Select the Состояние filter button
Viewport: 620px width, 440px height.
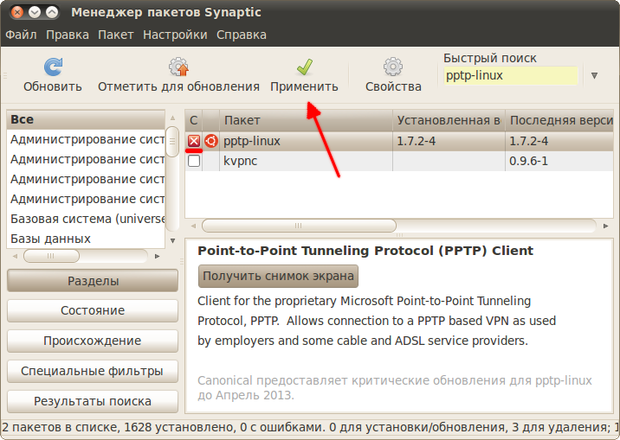pyautogui.click(x=93, y=310)
